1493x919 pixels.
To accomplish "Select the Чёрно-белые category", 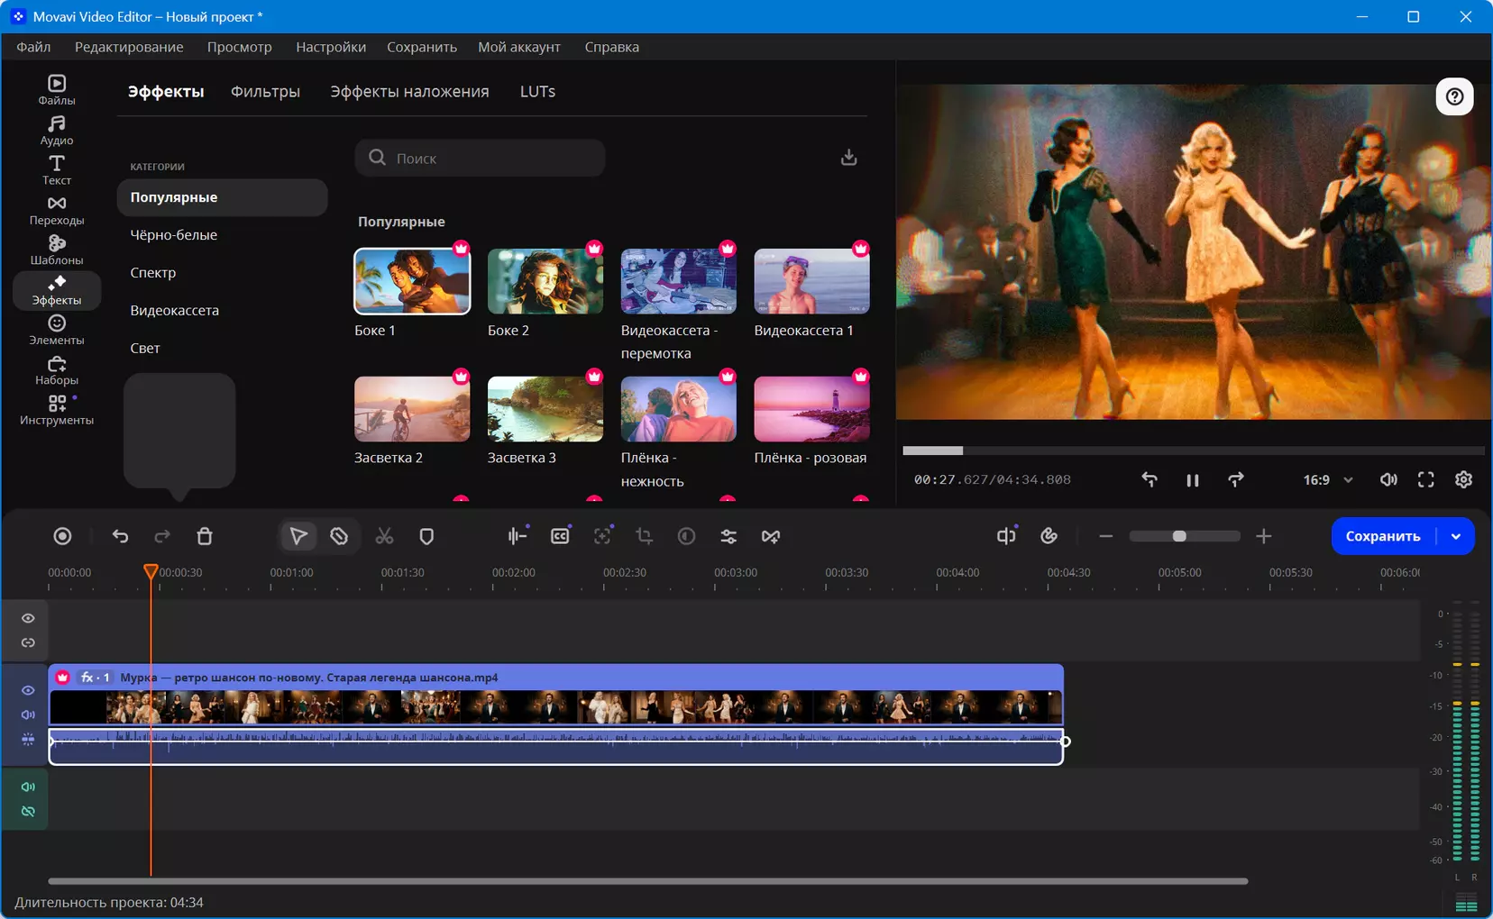I will [x=222, y=235].
